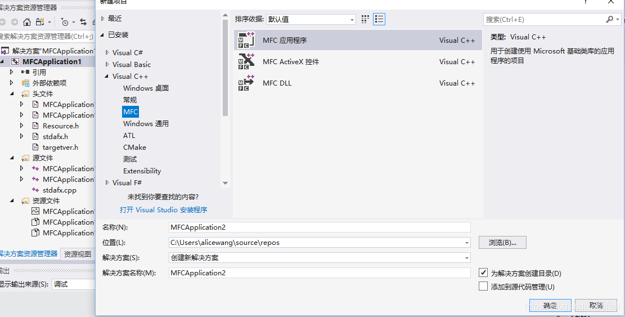Viewport: 625px width, 317px height.
Task: Click the MFC DLL template icon
Action: click(x=246, y=83)
